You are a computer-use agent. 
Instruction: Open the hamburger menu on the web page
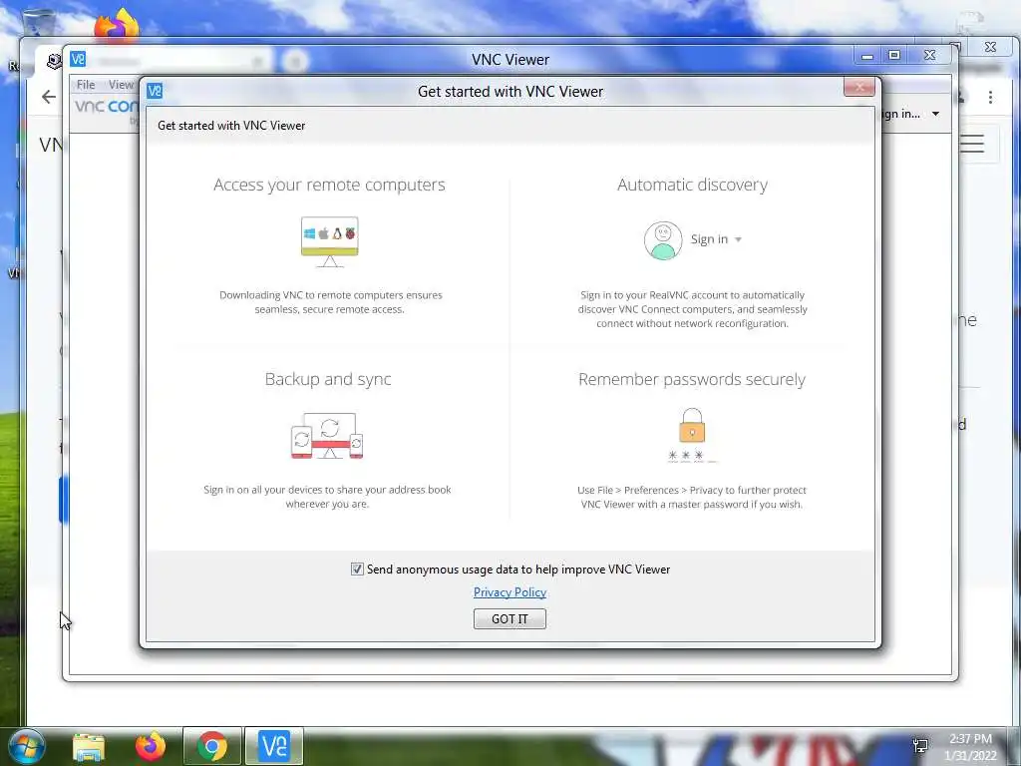pos(971,144)
